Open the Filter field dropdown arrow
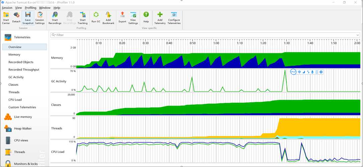The image size is (363, 167). (x=358, y=35)
